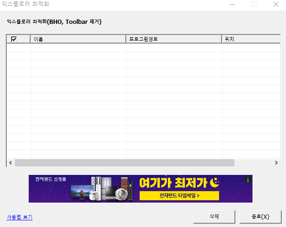Click the 삭제 button
The image size is (286, 227).
coord(214,217)
